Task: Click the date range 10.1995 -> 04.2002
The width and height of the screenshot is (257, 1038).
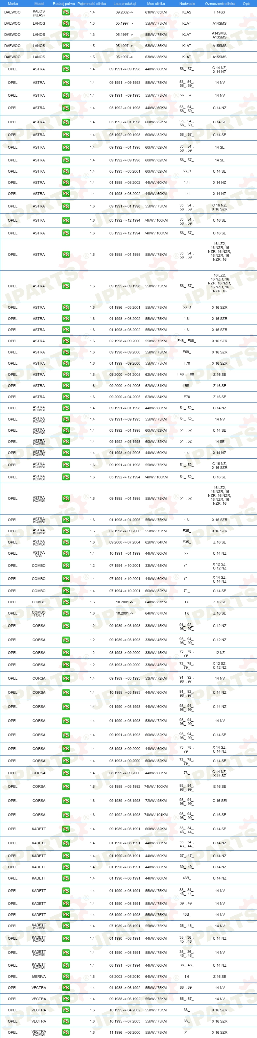Action: click(125, 1010)
